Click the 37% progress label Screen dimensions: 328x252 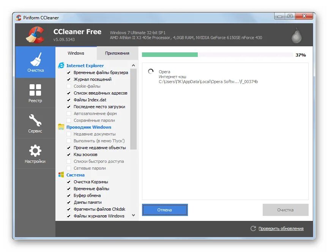301,55
